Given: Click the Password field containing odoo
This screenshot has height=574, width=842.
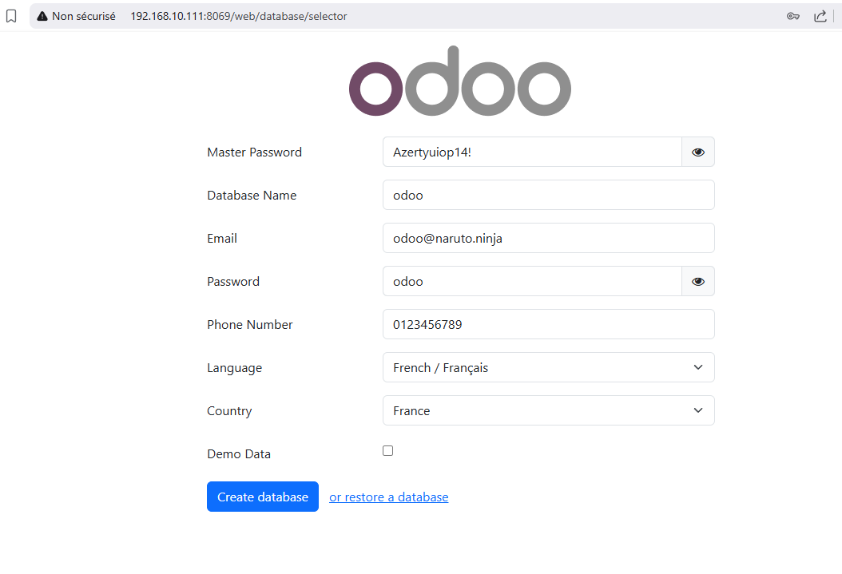Looking at the screenshot, I should (x=531, y=281).
